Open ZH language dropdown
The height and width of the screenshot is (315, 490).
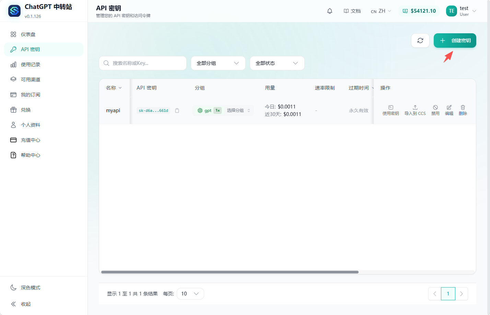[381, 11]
